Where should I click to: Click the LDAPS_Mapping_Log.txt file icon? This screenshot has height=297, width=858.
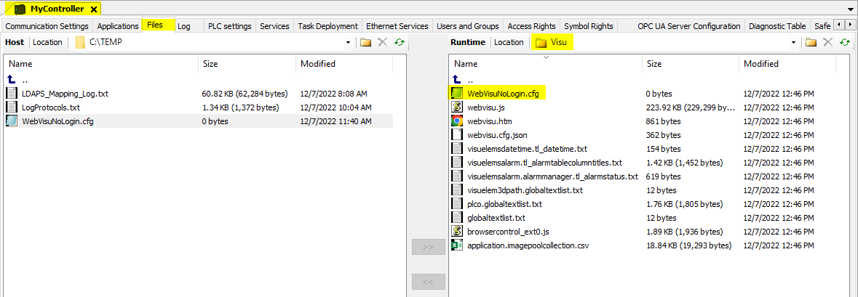[x=12, y=94]
